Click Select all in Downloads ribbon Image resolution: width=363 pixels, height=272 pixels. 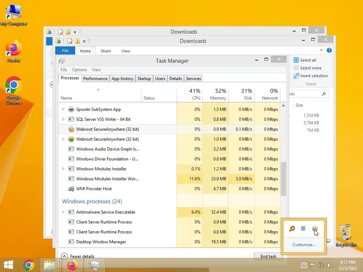305,60
